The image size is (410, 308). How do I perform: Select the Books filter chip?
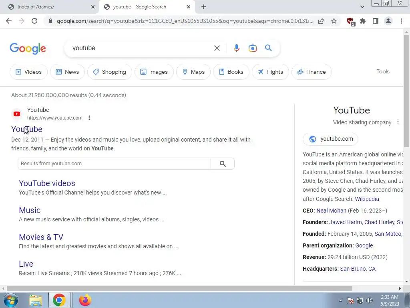(231, 72)
